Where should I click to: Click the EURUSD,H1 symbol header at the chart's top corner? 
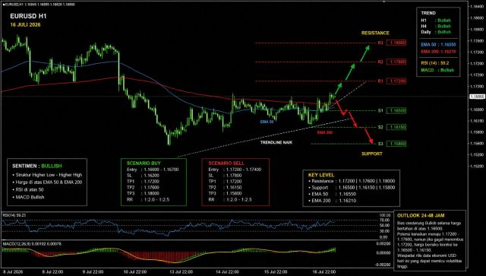coord(39,5)
